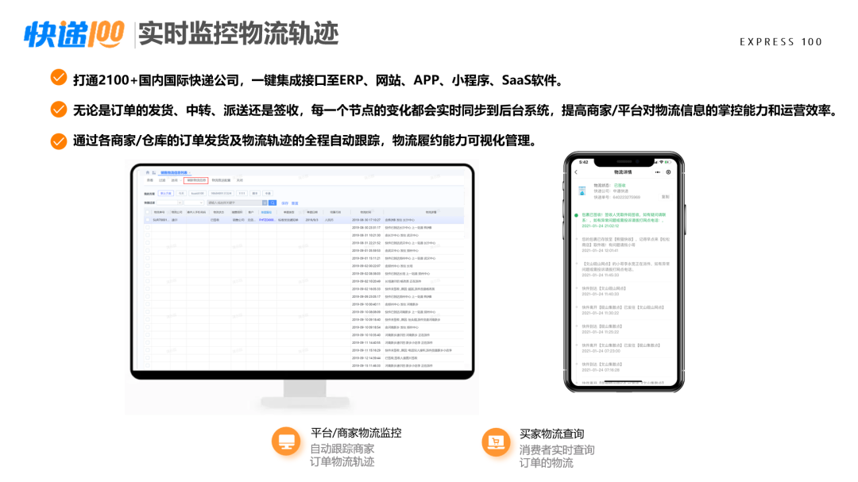Click the 平台/商家物流监控 caption
Screen dimensions: 858x482
pos(356,434)
